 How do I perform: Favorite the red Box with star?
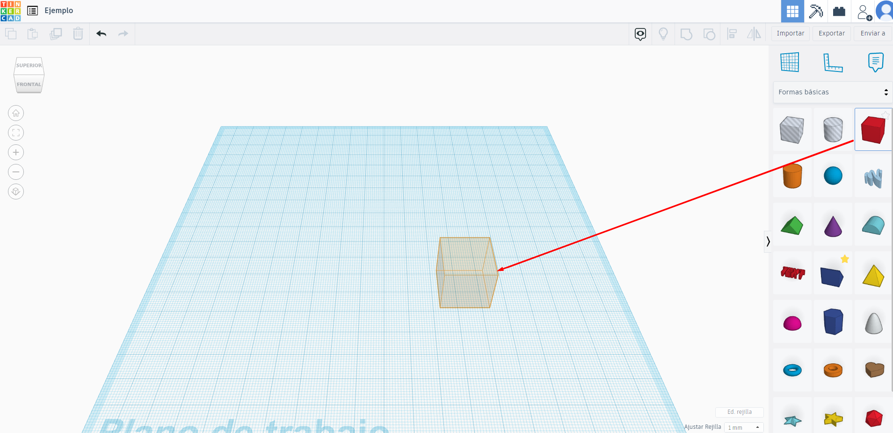pyautogui.click(x=885, y=115)
